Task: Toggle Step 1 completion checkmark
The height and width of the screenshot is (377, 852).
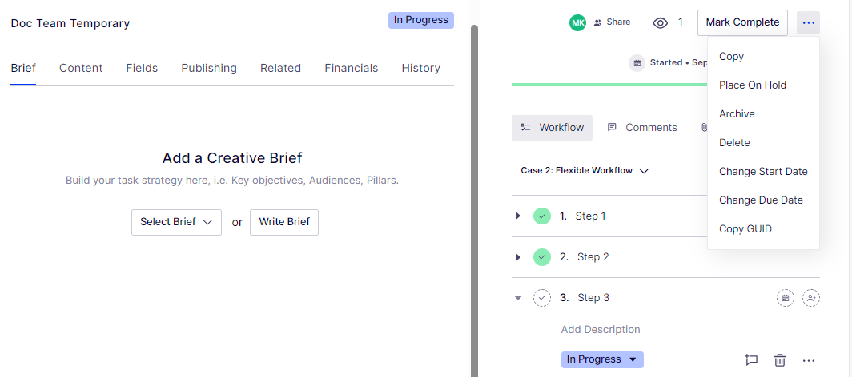Action: pos(542,216)
